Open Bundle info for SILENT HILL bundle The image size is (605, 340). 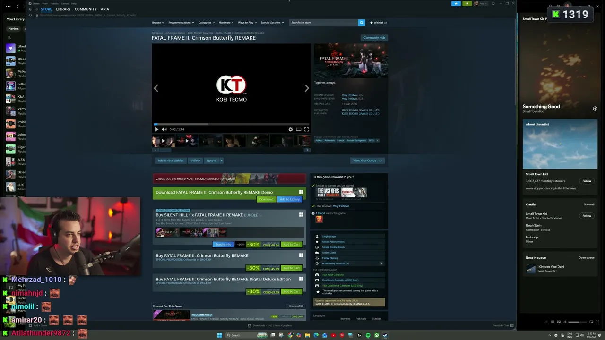pos(223,245)
